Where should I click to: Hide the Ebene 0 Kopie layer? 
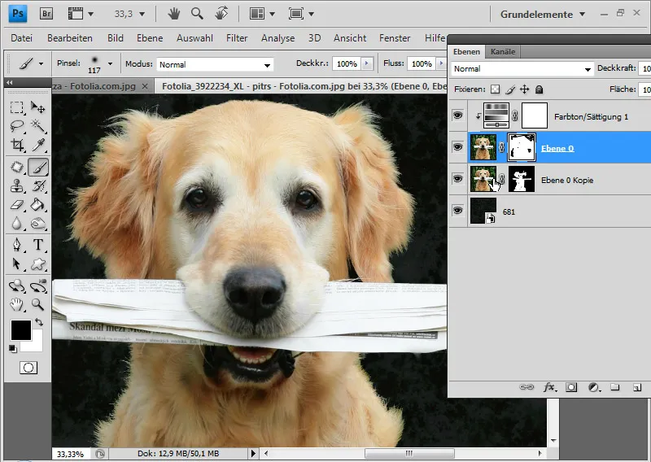click(457, 178)
